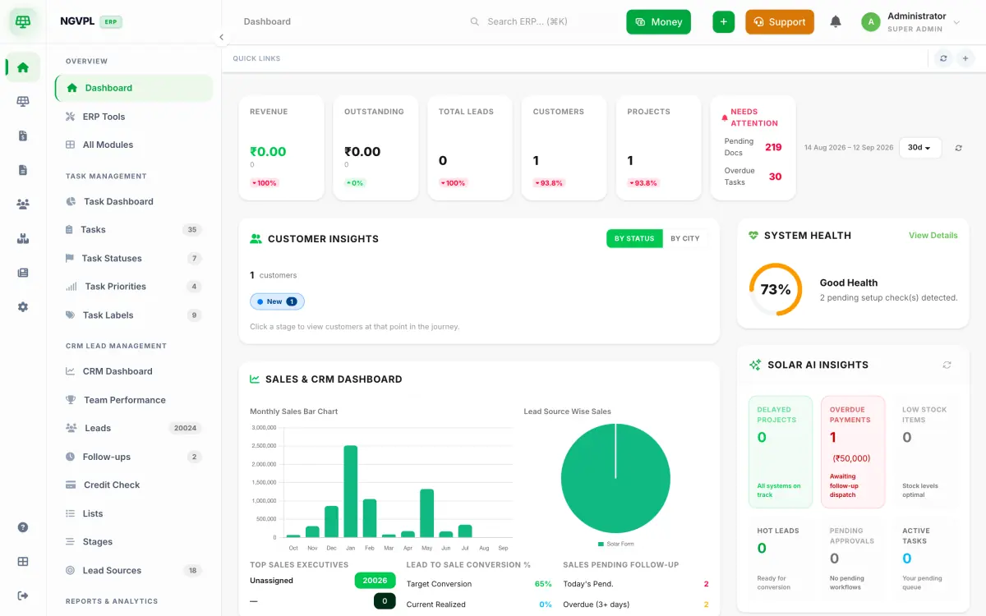Open Task Dashboard
Screen dimensions: 986x616
click(134, 201)
